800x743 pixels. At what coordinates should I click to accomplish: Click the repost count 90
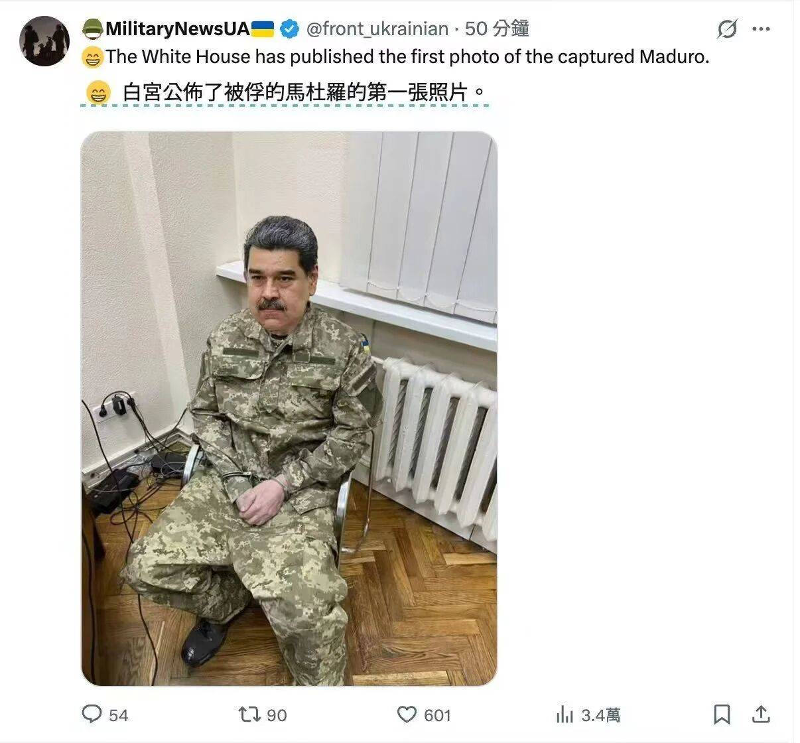click(x=277, y=715)
